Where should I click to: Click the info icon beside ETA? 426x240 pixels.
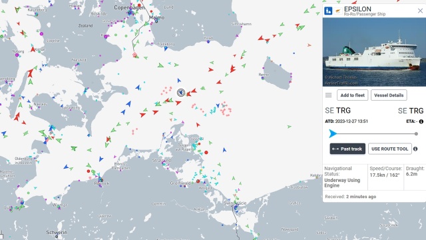point(421,121)
